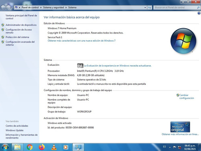The image size is (201, 151).
Task: Open Windows Update link
Action: (14, 130)
